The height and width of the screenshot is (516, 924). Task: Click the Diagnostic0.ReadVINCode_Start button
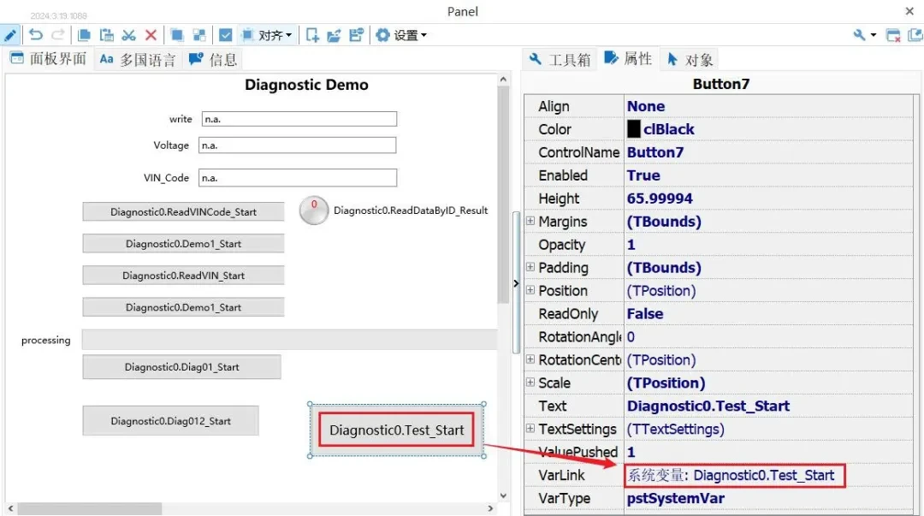183,211
